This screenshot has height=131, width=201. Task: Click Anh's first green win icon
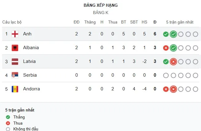(x=166, y=34)
